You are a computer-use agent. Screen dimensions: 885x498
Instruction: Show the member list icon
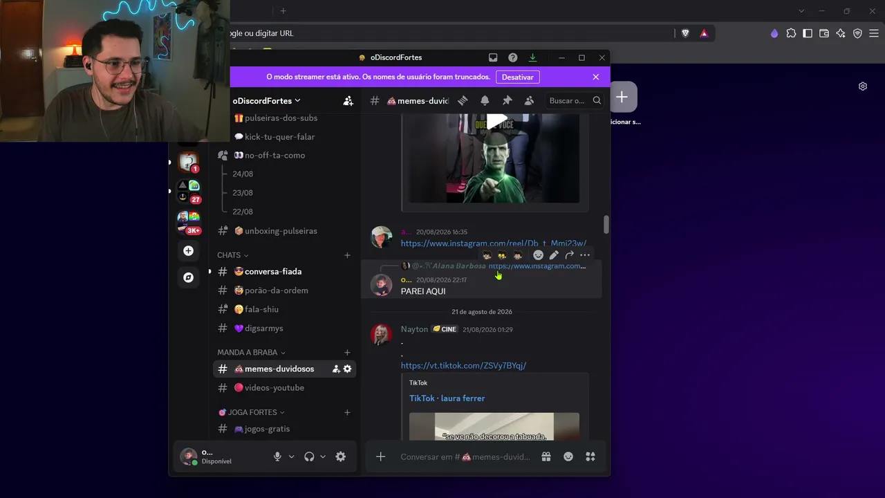[529, 100]
